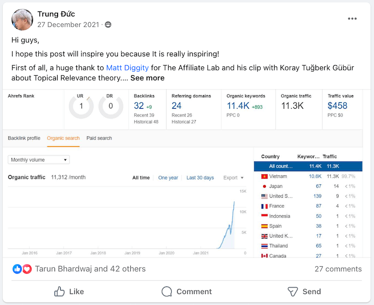Show who reacted: Tarun Bhardwaj and 42 others
The height and width of the screenshot is (305, 374).
click(90, 269)
